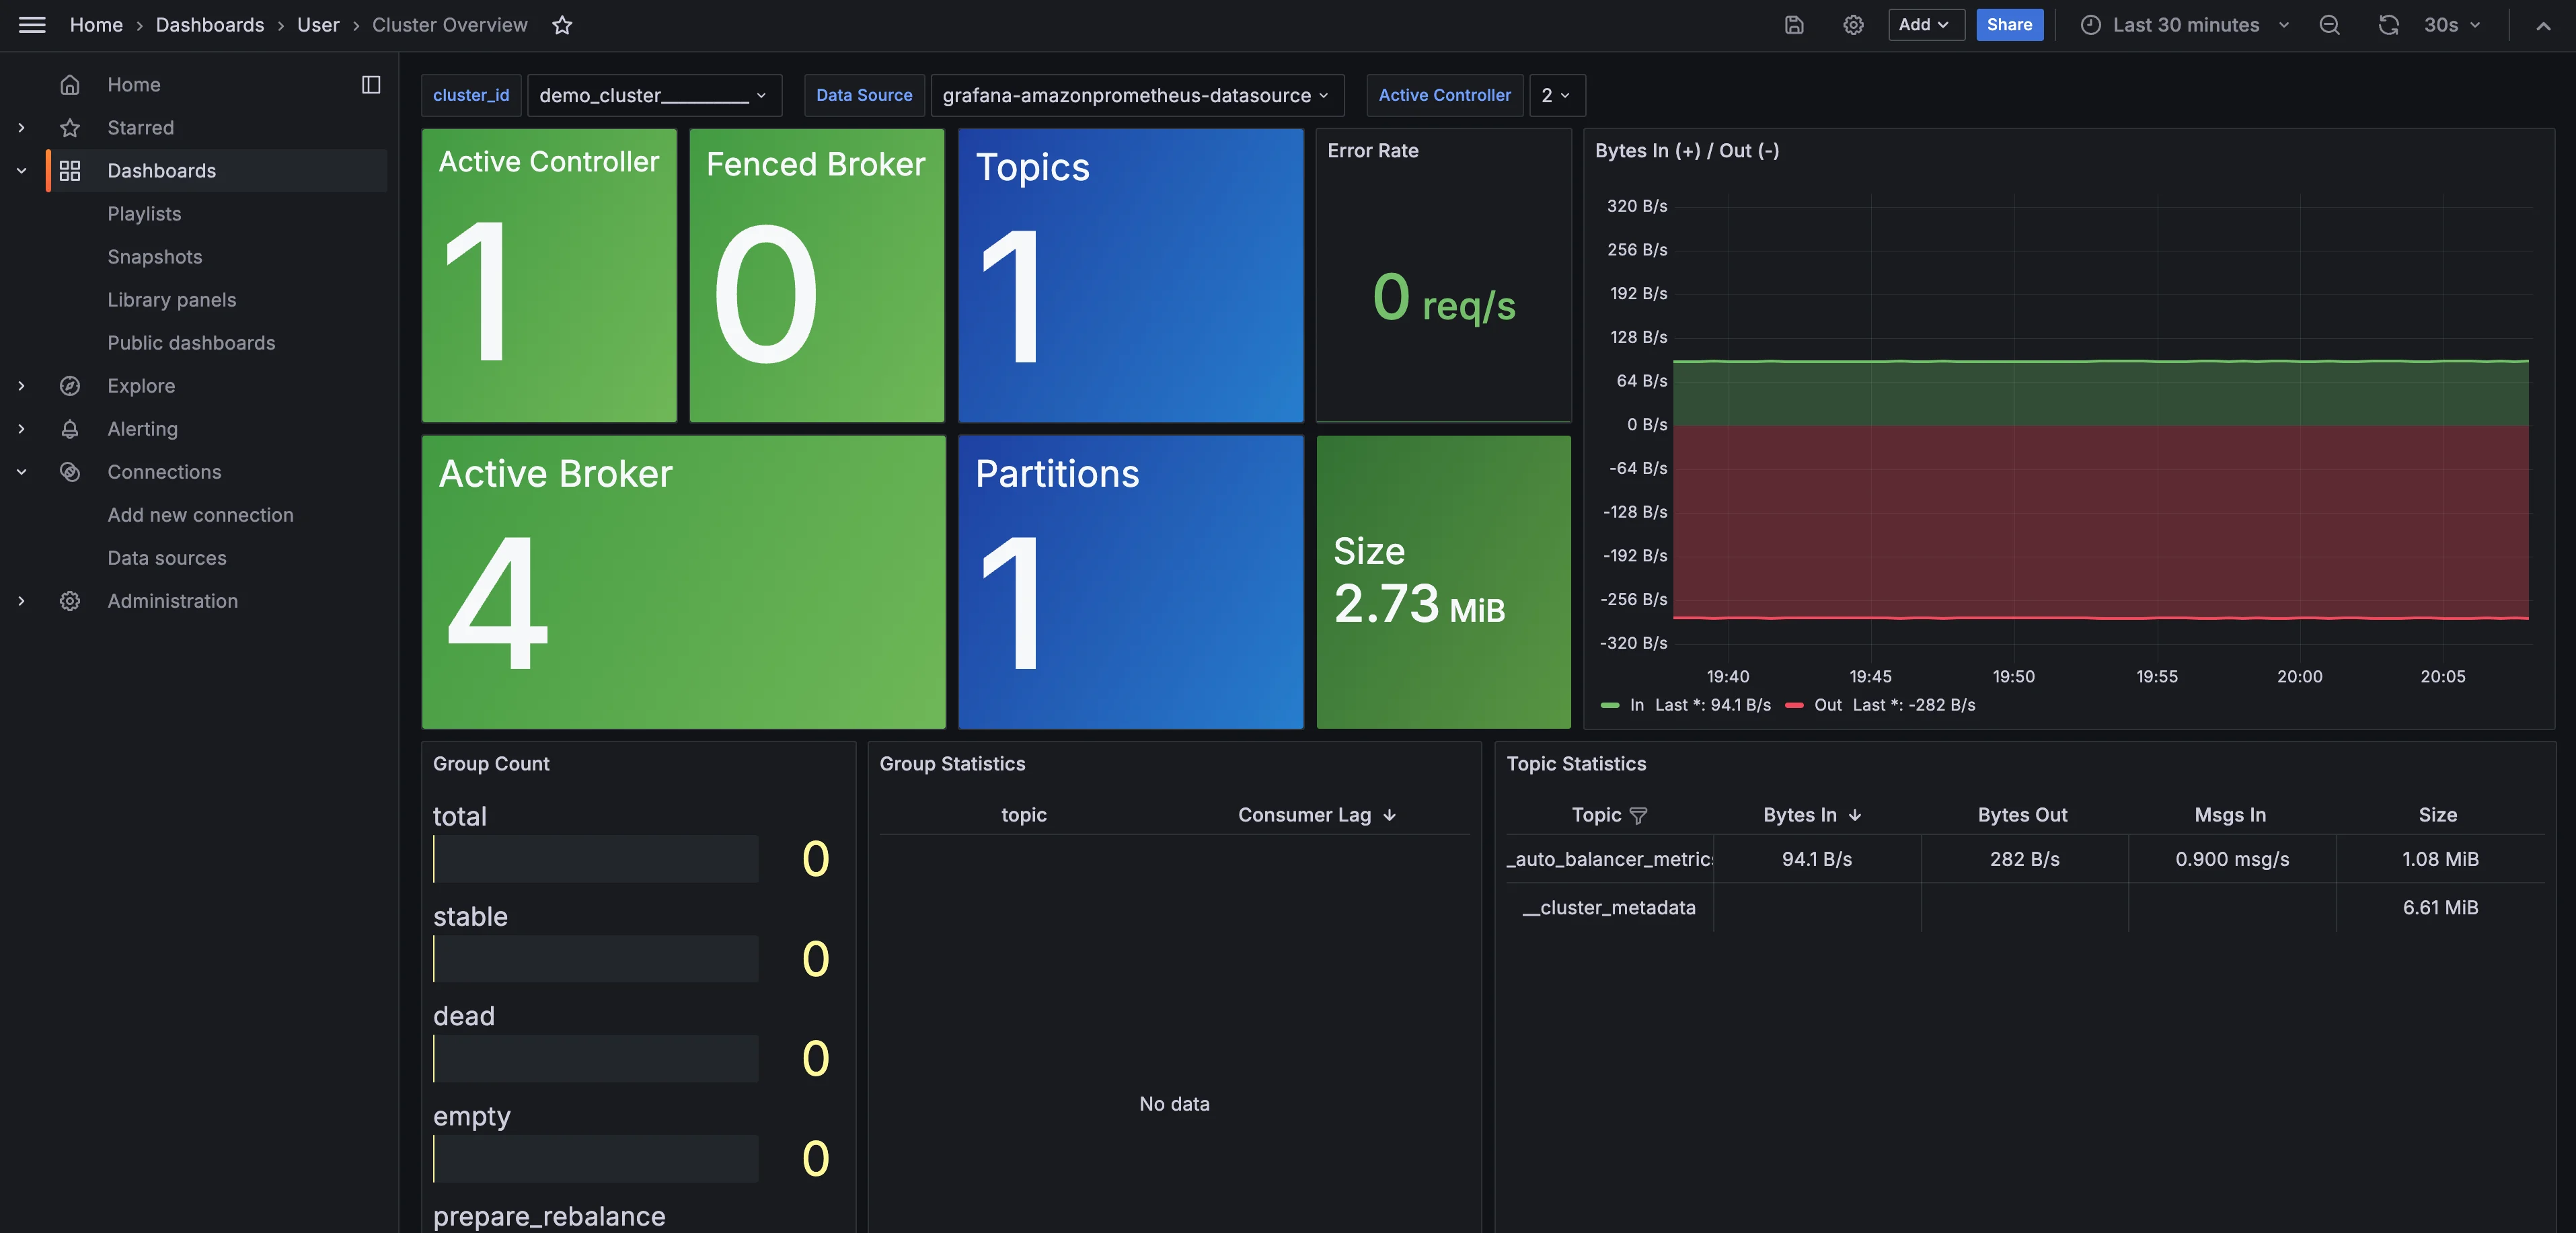Open Playlists in sidebar

(144, 214)
